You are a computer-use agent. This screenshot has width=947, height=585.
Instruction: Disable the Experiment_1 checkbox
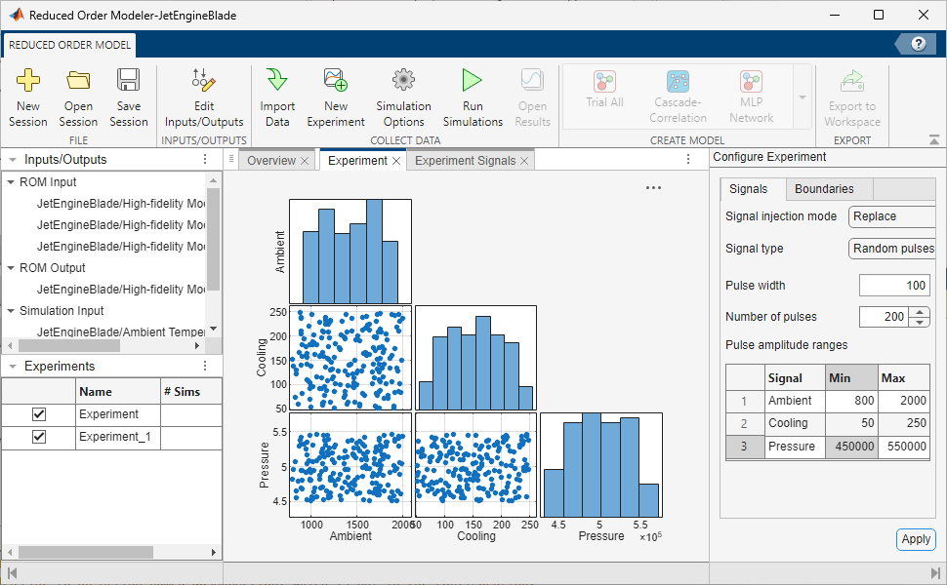tap(37, 437)
